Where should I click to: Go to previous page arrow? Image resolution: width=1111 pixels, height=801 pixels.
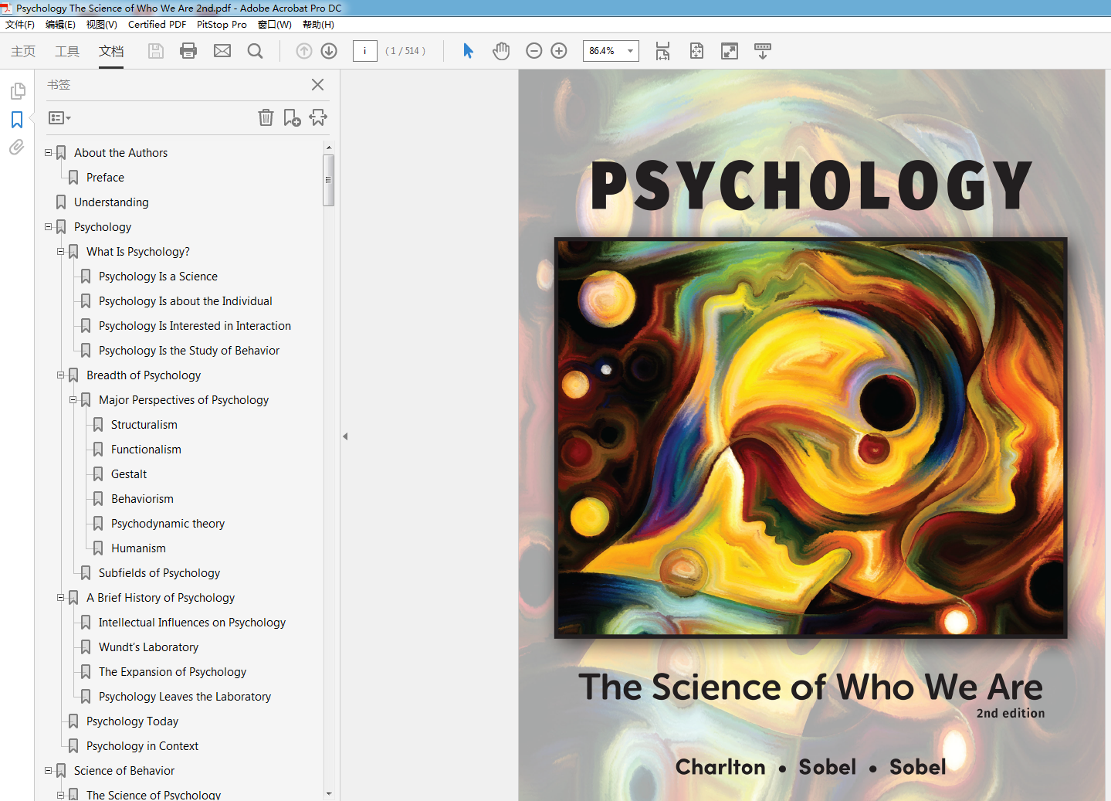pyautogui.click(x=304, y=51)
